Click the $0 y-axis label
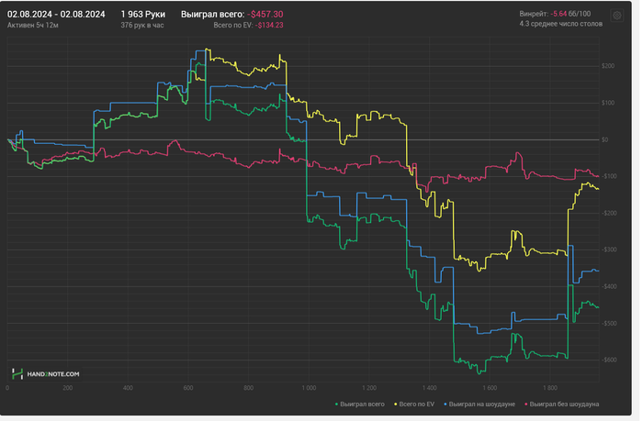 [604, 139]
